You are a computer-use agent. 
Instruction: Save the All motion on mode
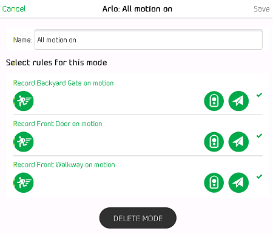tap(261, 9)
